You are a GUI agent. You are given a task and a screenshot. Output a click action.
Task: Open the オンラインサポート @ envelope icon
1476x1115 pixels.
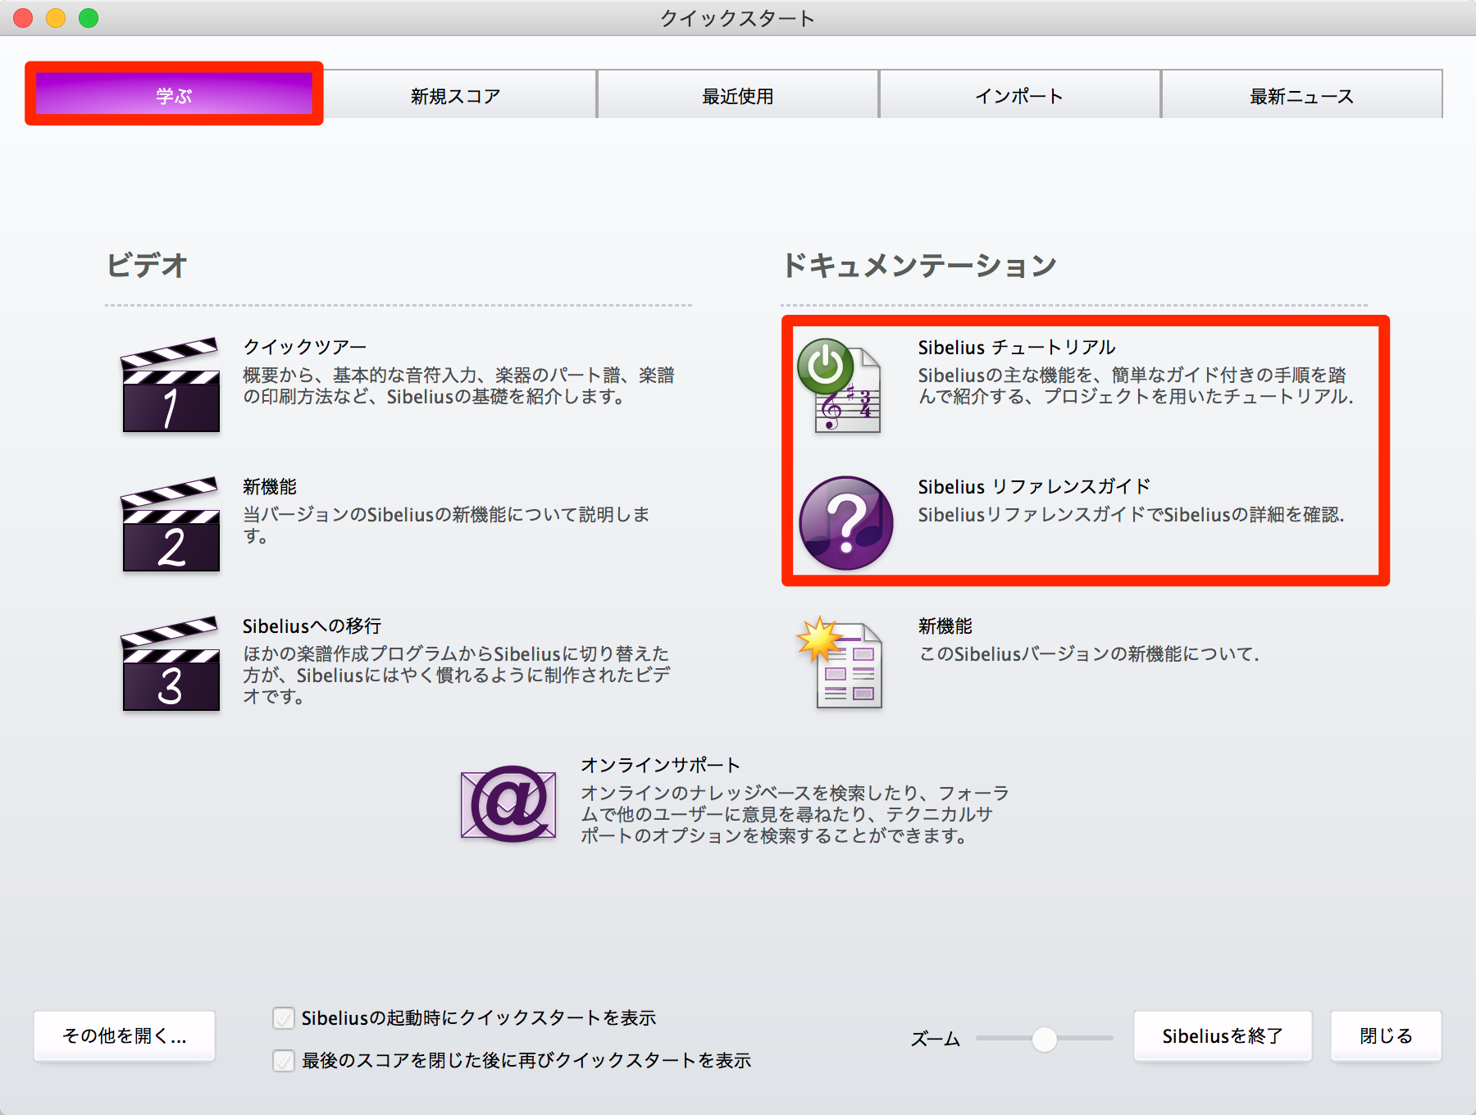pyautogui.click(x=508, y=803)
